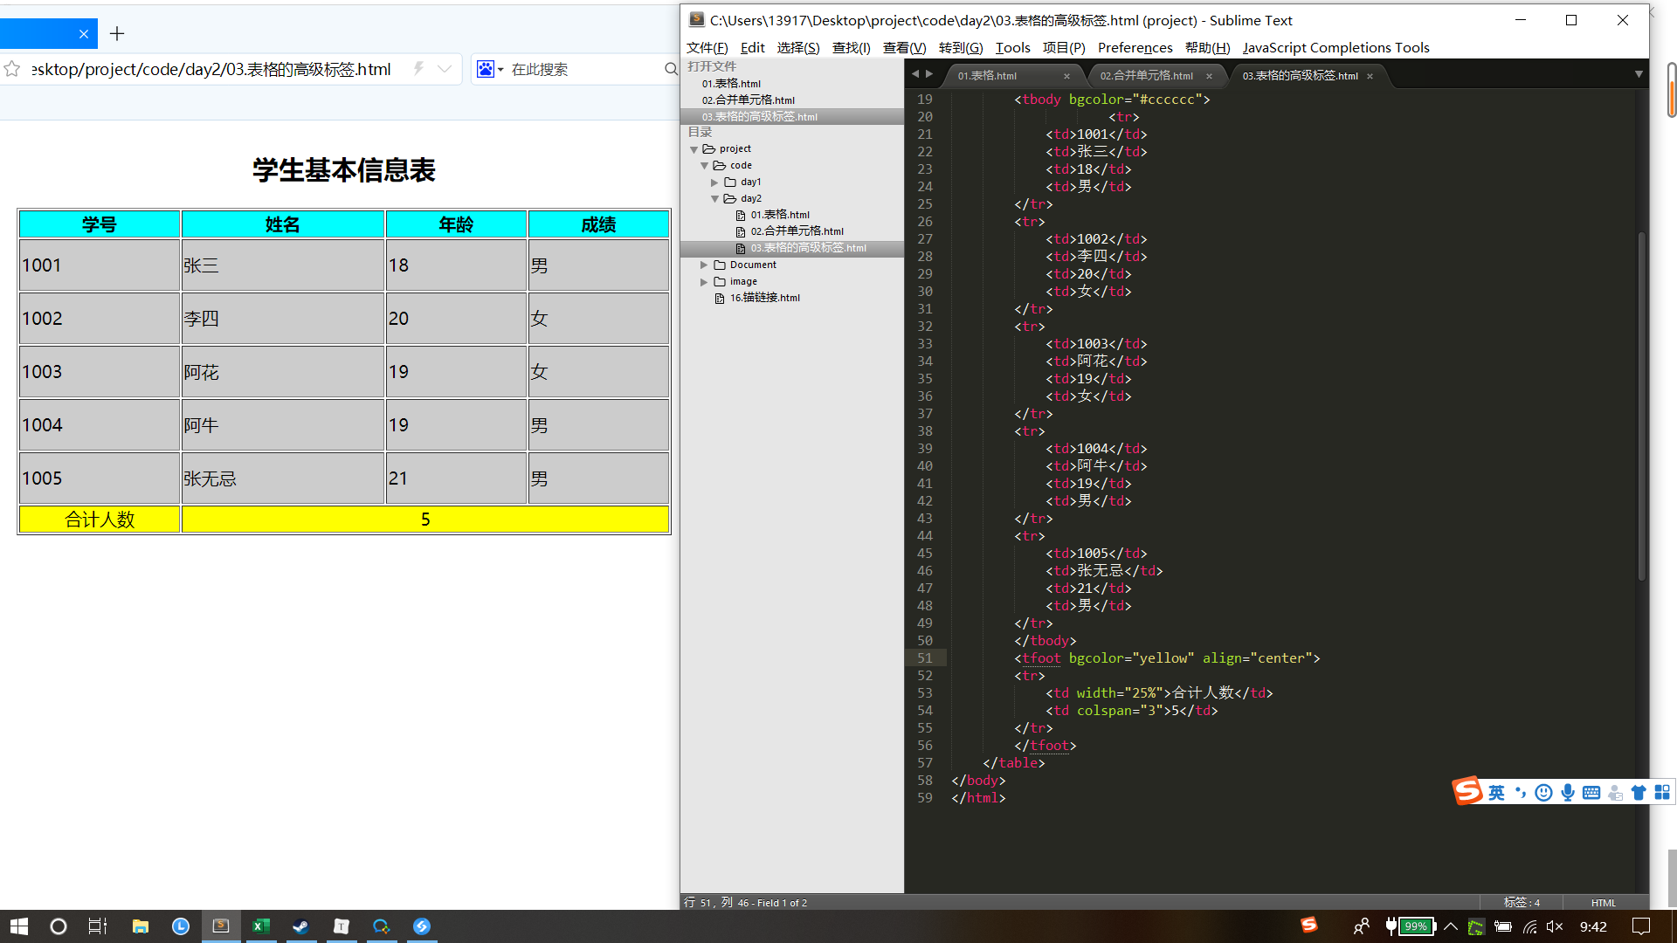Open the Preferences menu
The height and width of the screenshot is (943, 1677).
(x=1135, y=47)
